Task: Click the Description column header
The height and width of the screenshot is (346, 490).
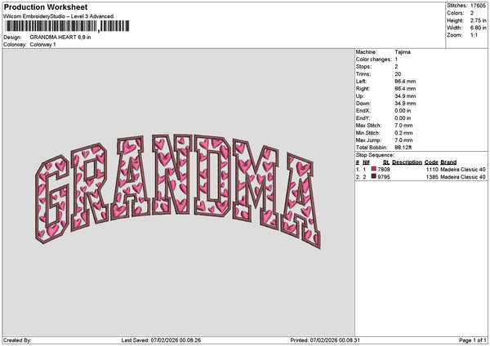Action: (407, 162)
